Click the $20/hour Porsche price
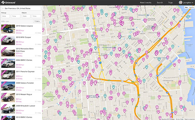The width and height of the screenshot is (195, 120). click(x=19, y=76)
